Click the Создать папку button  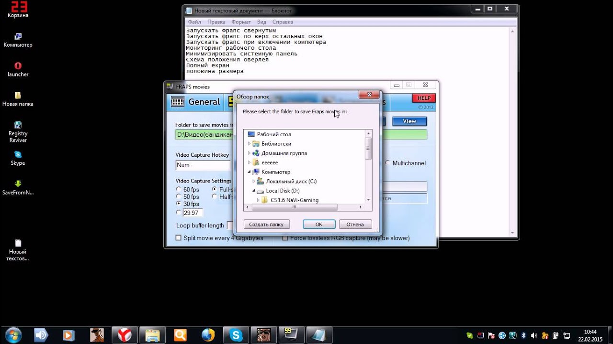(266, 224)
